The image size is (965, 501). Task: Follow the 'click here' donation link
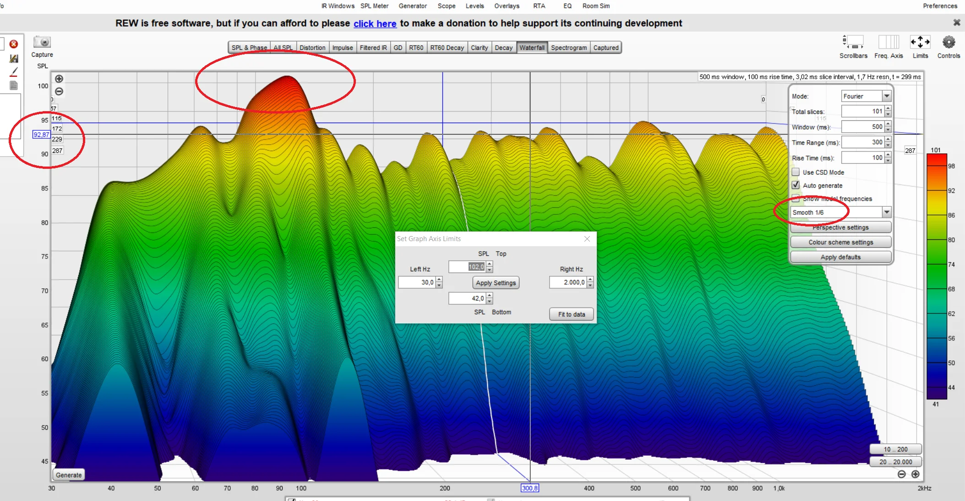[x=375, y=23]
